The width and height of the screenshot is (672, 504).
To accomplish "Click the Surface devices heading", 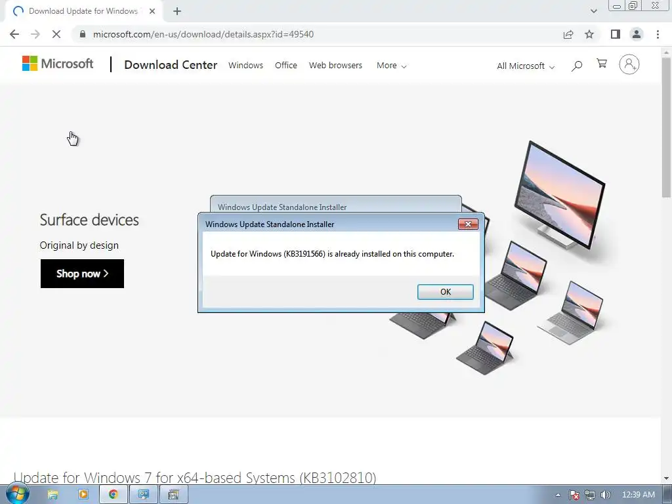I will coord(89,220).
